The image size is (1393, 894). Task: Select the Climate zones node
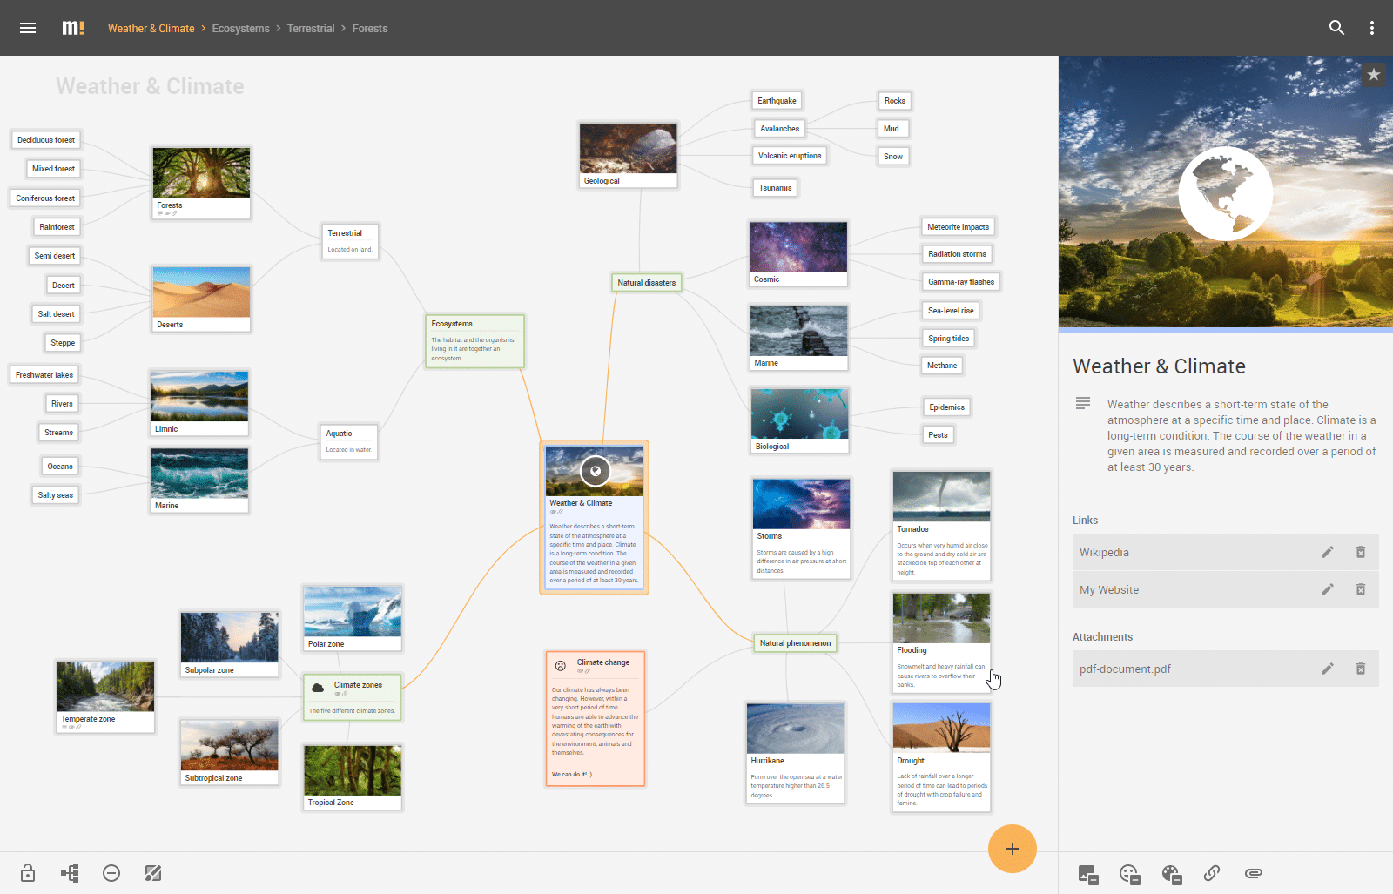coord(353,696)
